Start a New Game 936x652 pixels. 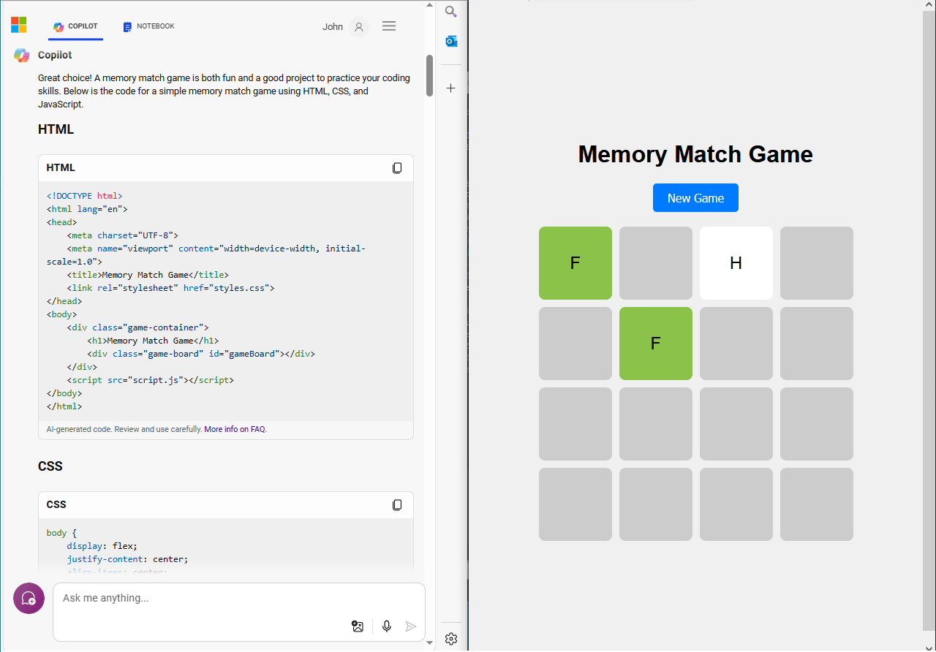click(695, 198)
